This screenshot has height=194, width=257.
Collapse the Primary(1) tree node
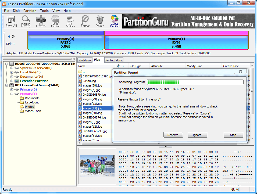point(12,94)
